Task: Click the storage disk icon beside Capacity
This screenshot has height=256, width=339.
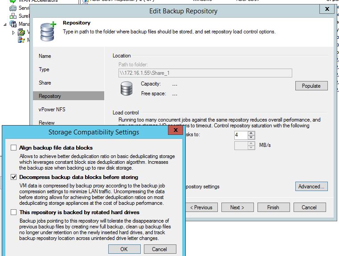Action: pos(127,89)
